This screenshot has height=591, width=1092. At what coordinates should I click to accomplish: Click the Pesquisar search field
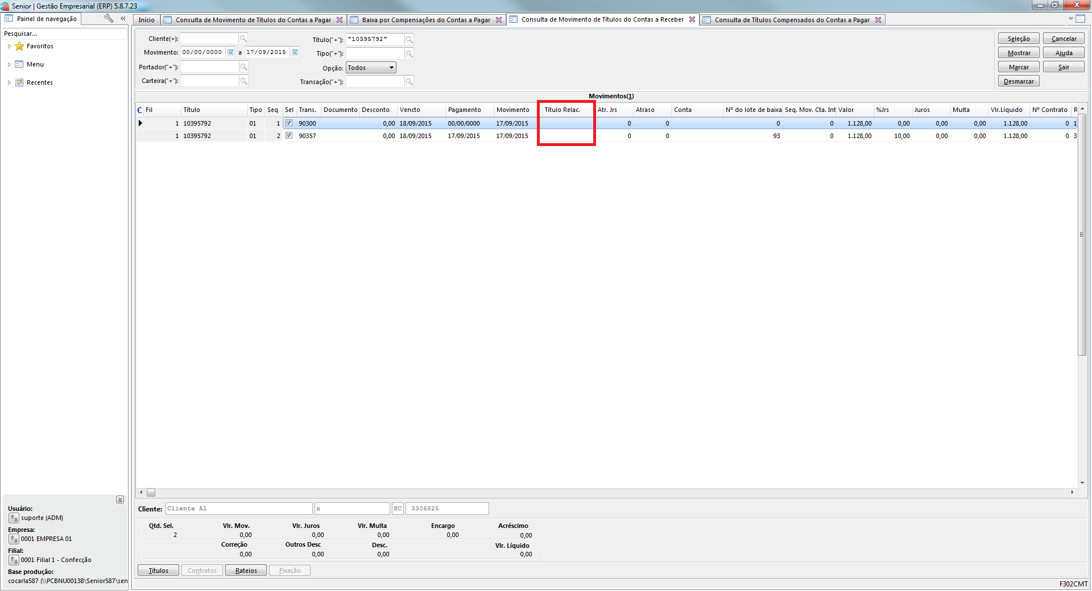pyautogui.click(x=65, y=34)
